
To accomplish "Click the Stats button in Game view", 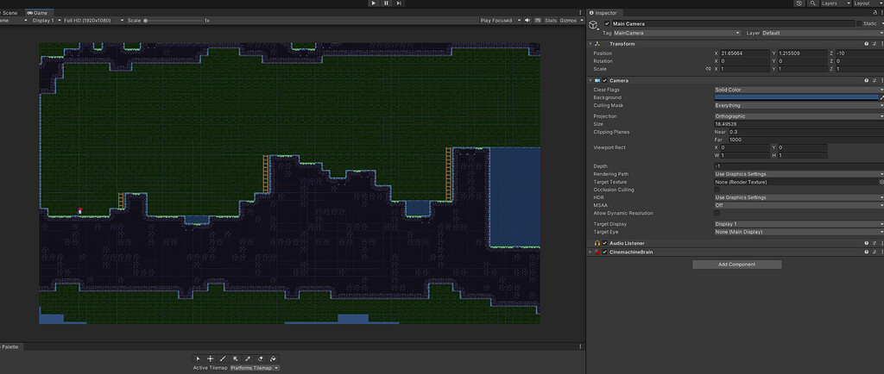I will tap(551, 20).
